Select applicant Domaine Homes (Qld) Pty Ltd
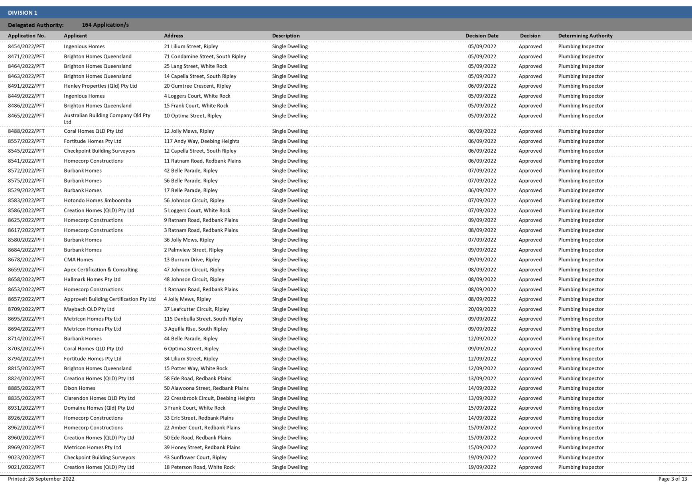 pyautogui.click(x=99, y=408)
